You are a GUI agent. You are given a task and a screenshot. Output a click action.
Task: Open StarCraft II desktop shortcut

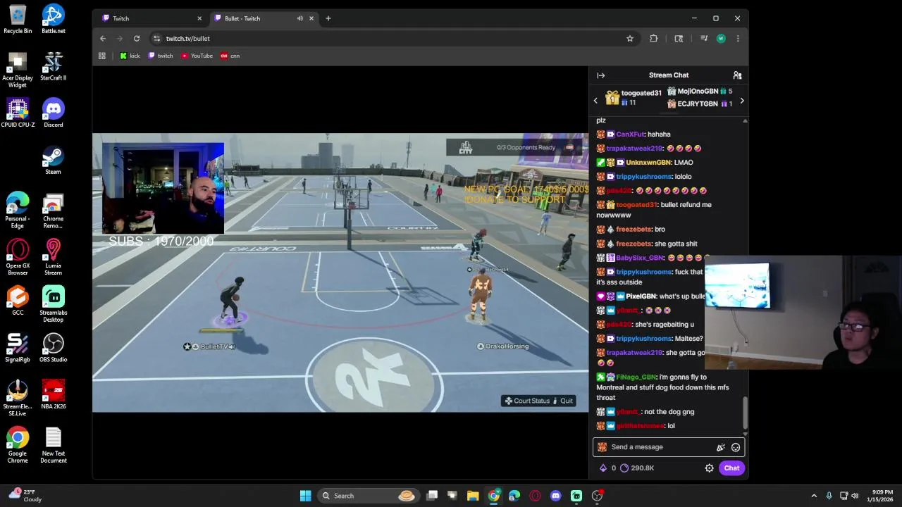point(54,67)
